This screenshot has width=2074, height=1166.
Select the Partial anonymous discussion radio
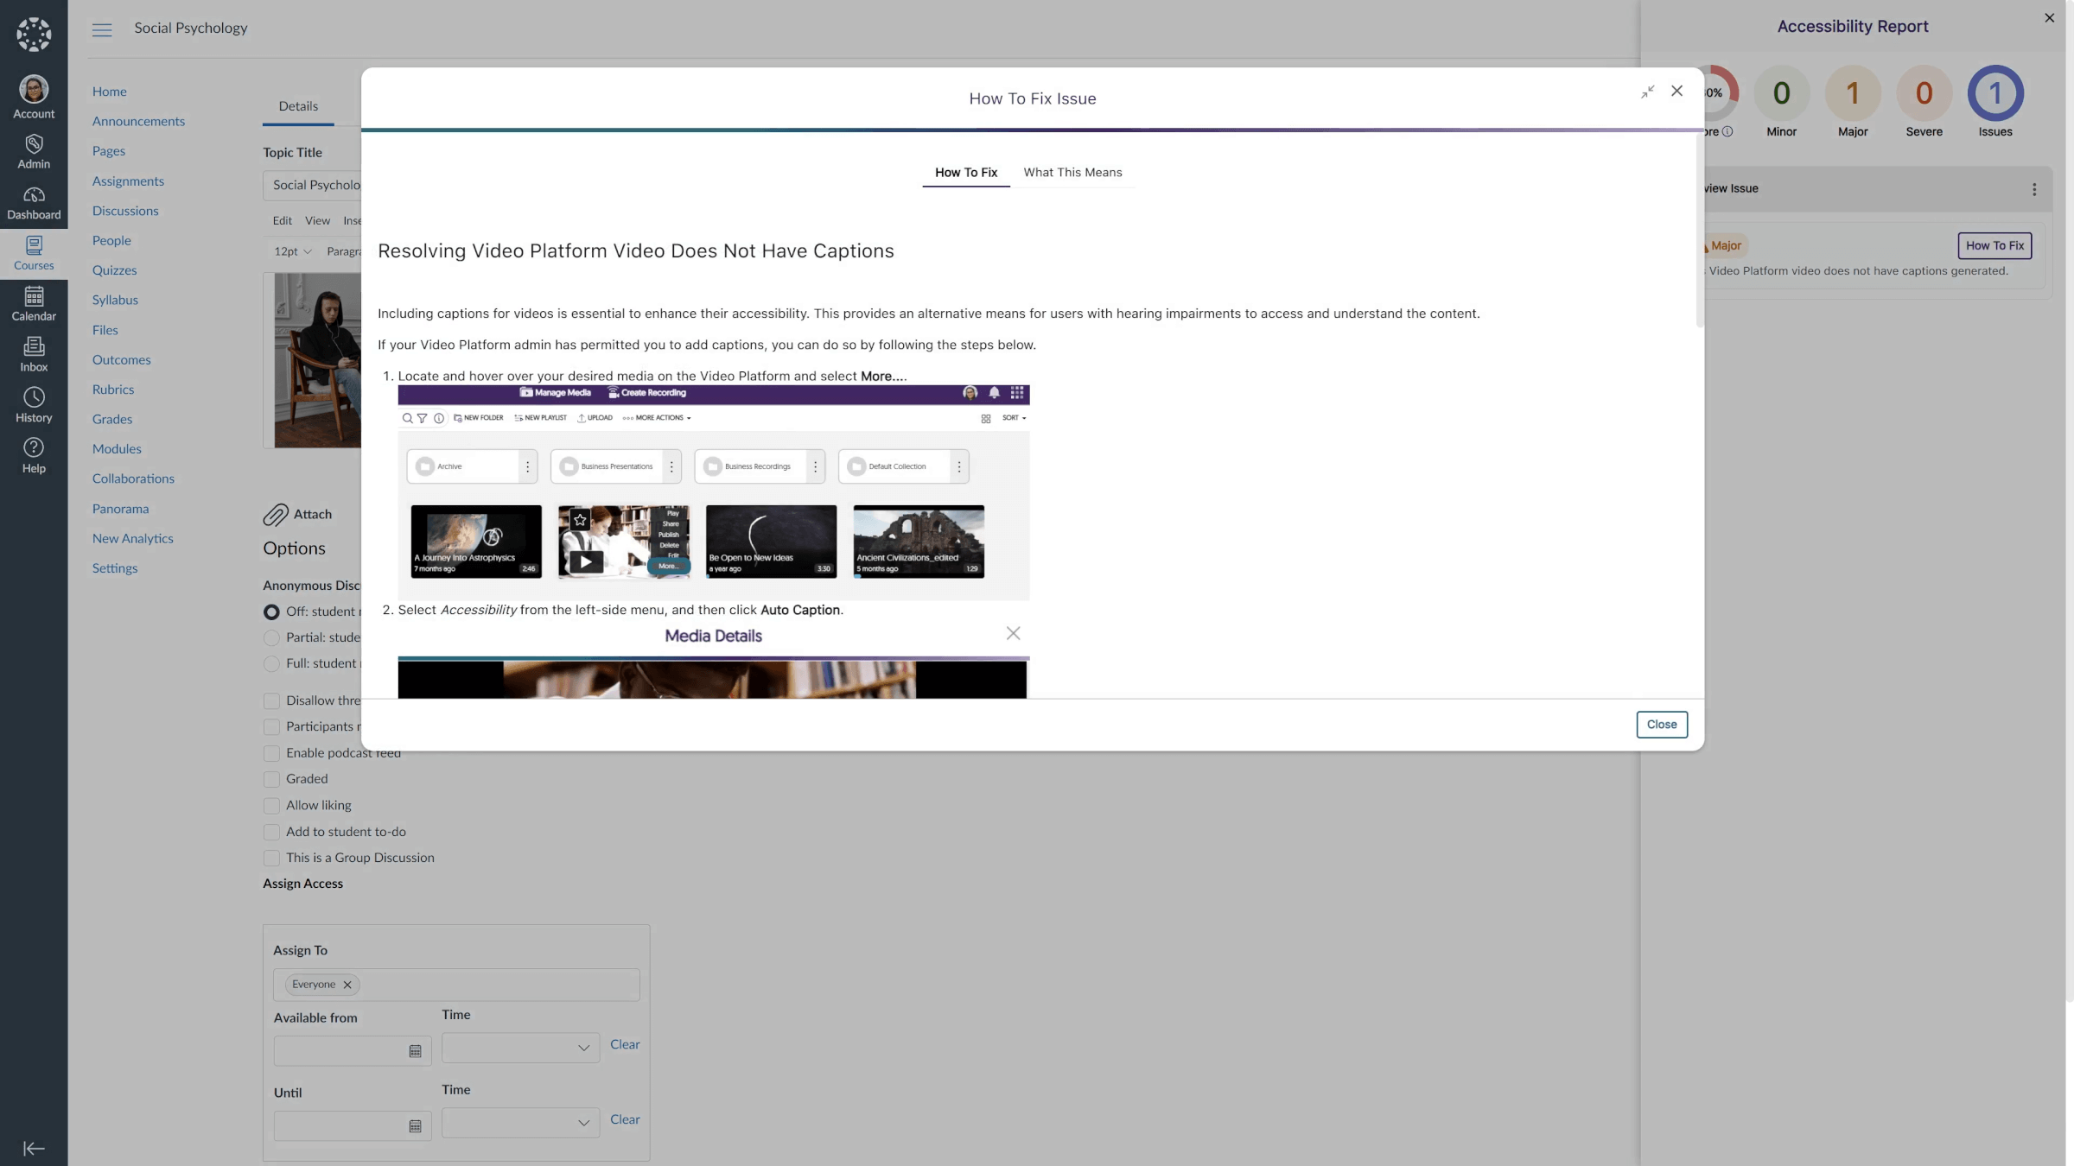[271, 637]
